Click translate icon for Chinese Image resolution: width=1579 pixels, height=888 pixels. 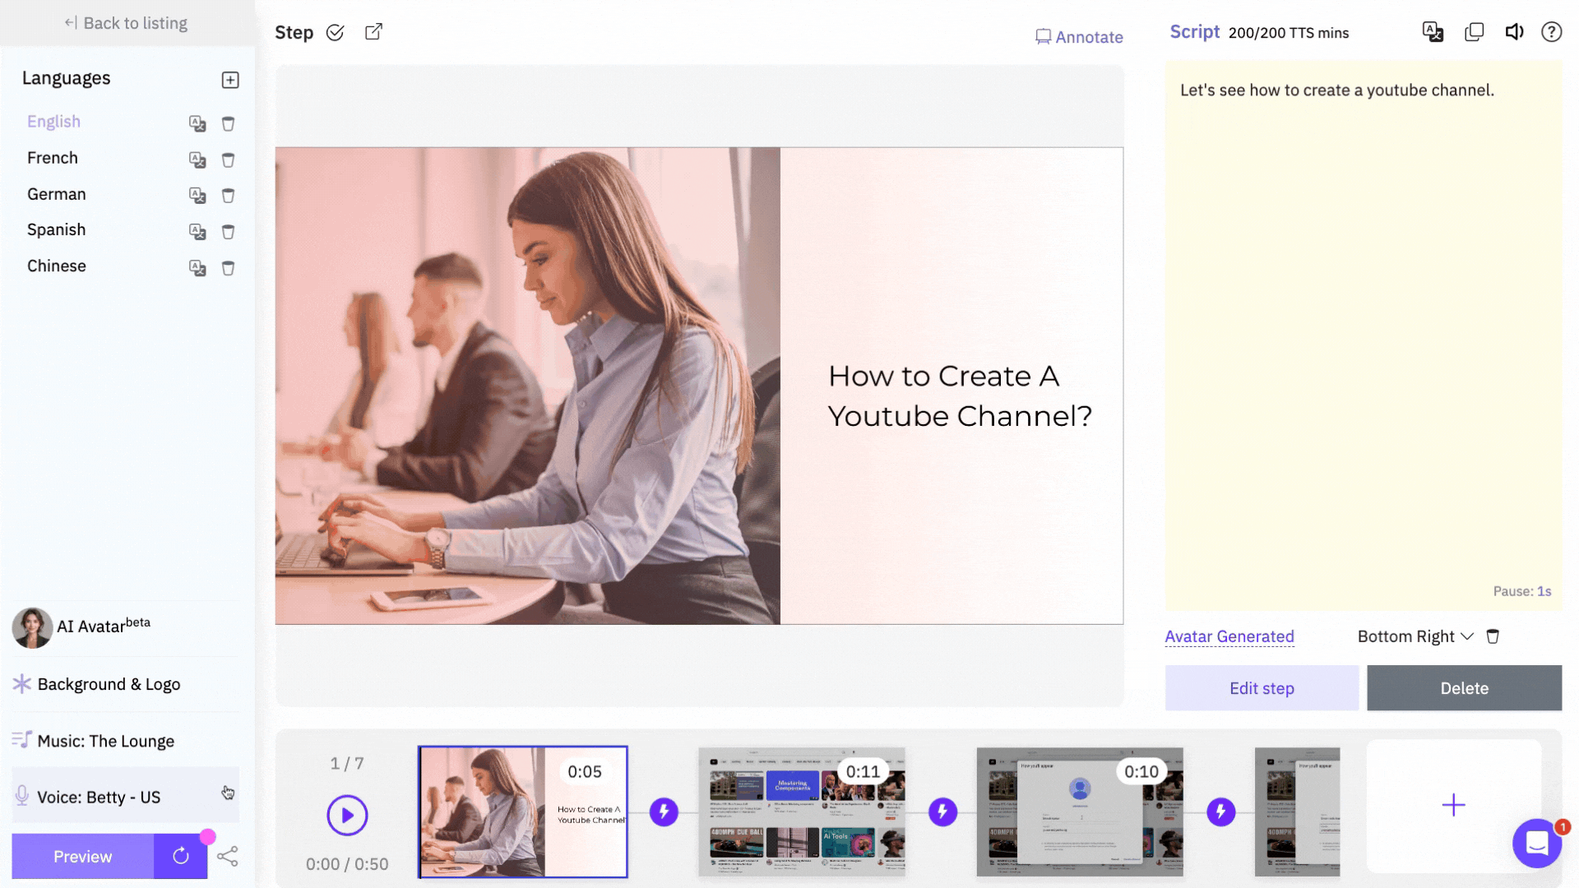tap(197, 268)
